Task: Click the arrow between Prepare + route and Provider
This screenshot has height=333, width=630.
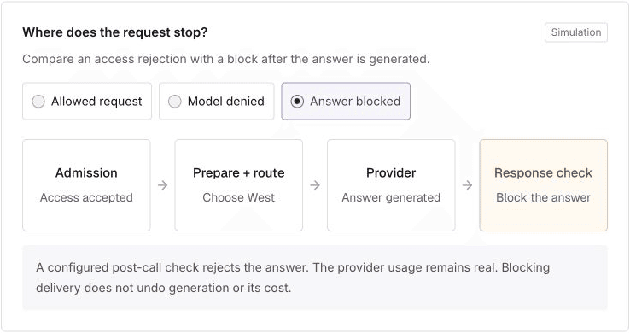Action: pos(315,185)
